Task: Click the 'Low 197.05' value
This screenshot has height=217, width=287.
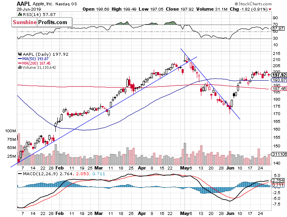Action: point(151,9)
